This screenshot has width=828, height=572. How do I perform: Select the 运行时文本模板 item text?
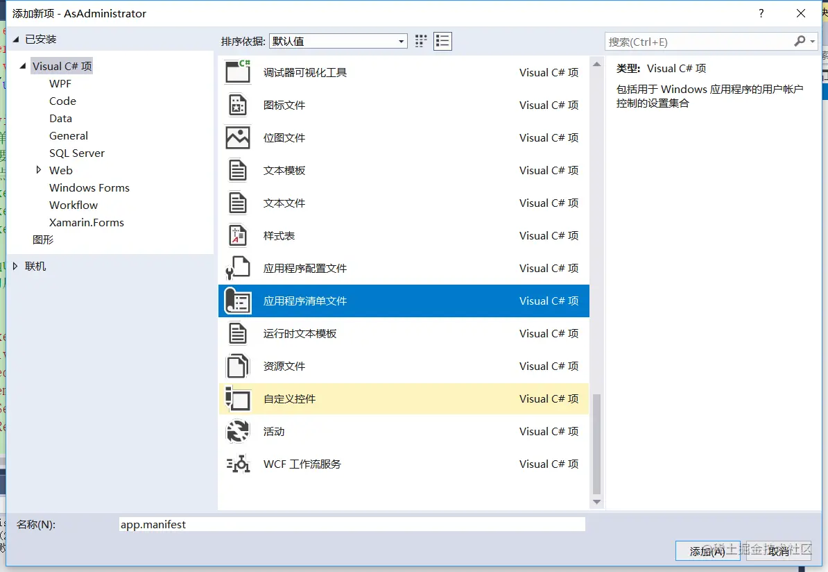(300, 334)
